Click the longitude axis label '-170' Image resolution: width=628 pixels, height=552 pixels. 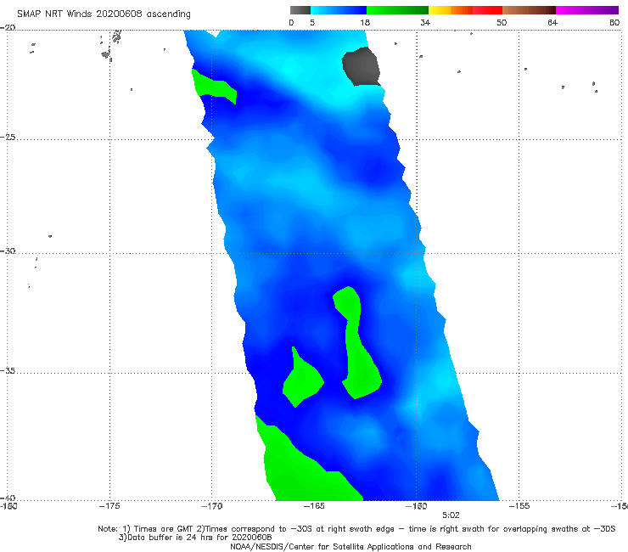pyautogui.click(x=211, y=506)
